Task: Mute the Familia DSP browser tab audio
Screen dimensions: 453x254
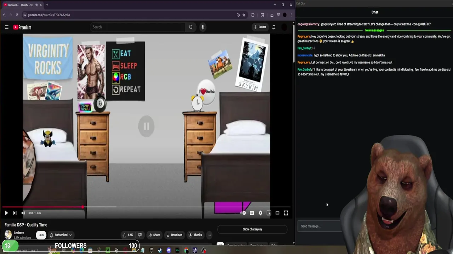Action: coord(36,5)
